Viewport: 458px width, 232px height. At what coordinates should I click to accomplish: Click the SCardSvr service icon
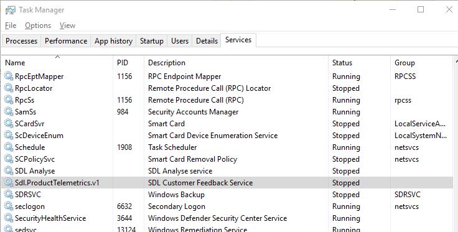9,123
